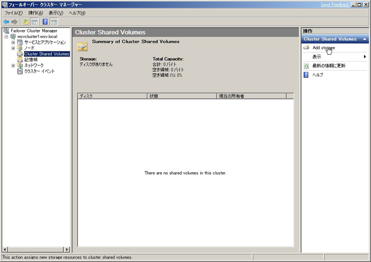Click the Back arrow in the toolbar
This screenshot has height=262, width=371.
(6, 22)
